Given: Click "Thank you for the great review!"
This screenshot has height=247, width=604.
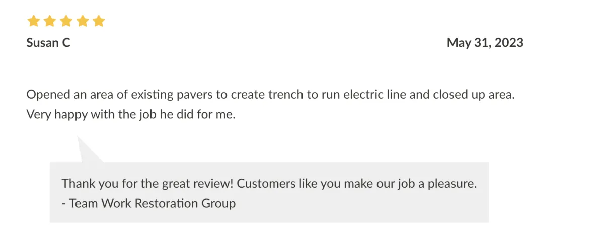Looking at the screenshot, I should click(147, 184).
